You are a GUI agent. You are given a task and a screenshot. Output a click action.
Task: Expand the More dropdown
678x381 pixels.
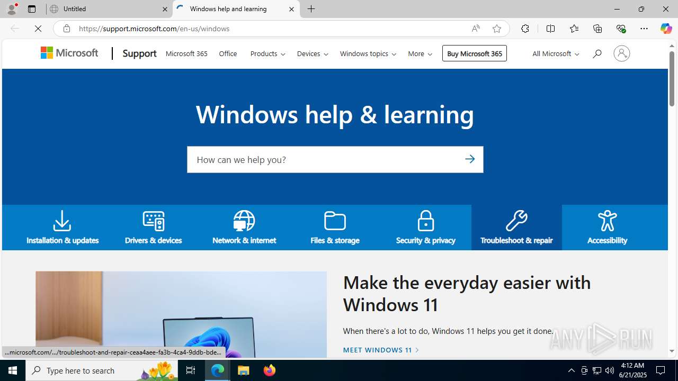[x=420, y=53]
